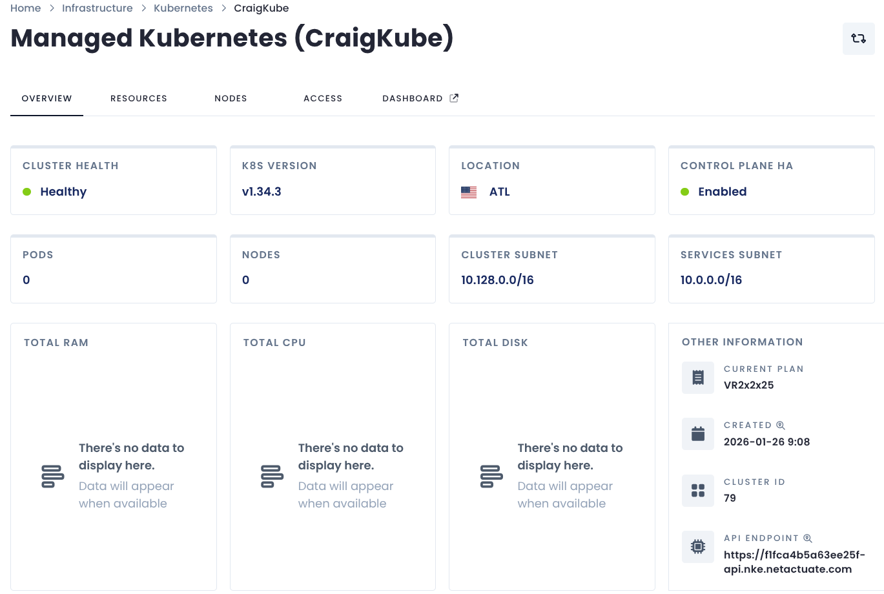
Task: Click the calendar icon beside Created date
Action: pyautogui.click(x=698, y=433)
